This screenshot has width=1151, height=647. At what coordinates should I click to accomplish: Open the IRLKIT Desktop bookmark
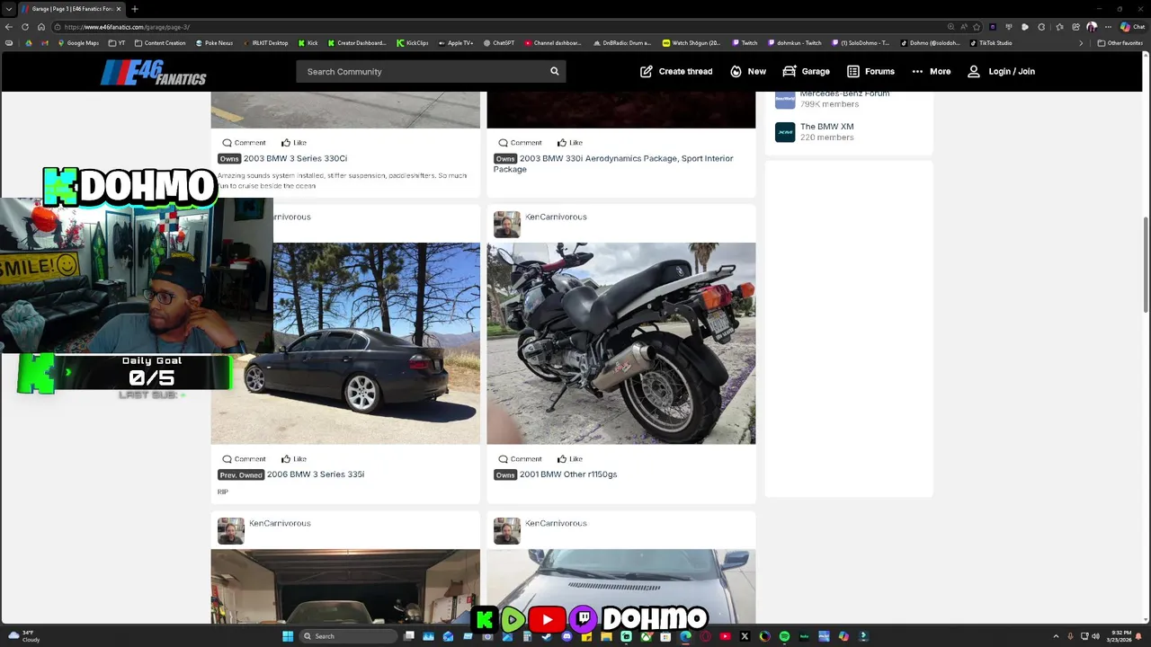(x=265, y=43)
